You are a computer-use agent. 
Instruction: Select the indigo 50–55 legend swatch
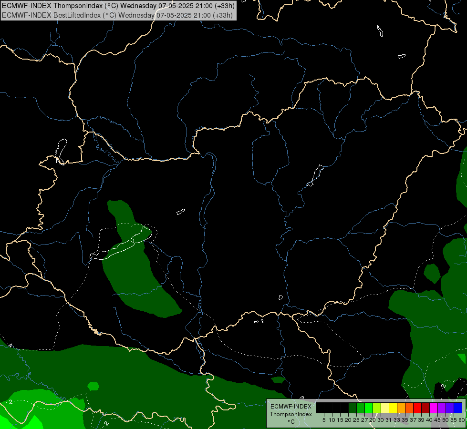point(450,408)
